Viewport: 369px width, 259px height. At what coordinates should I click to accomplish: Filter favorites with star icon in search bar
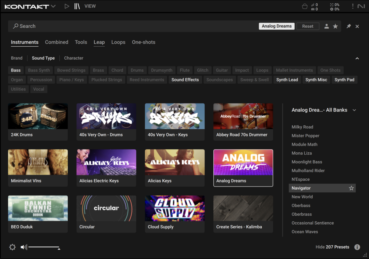point(335,26)
